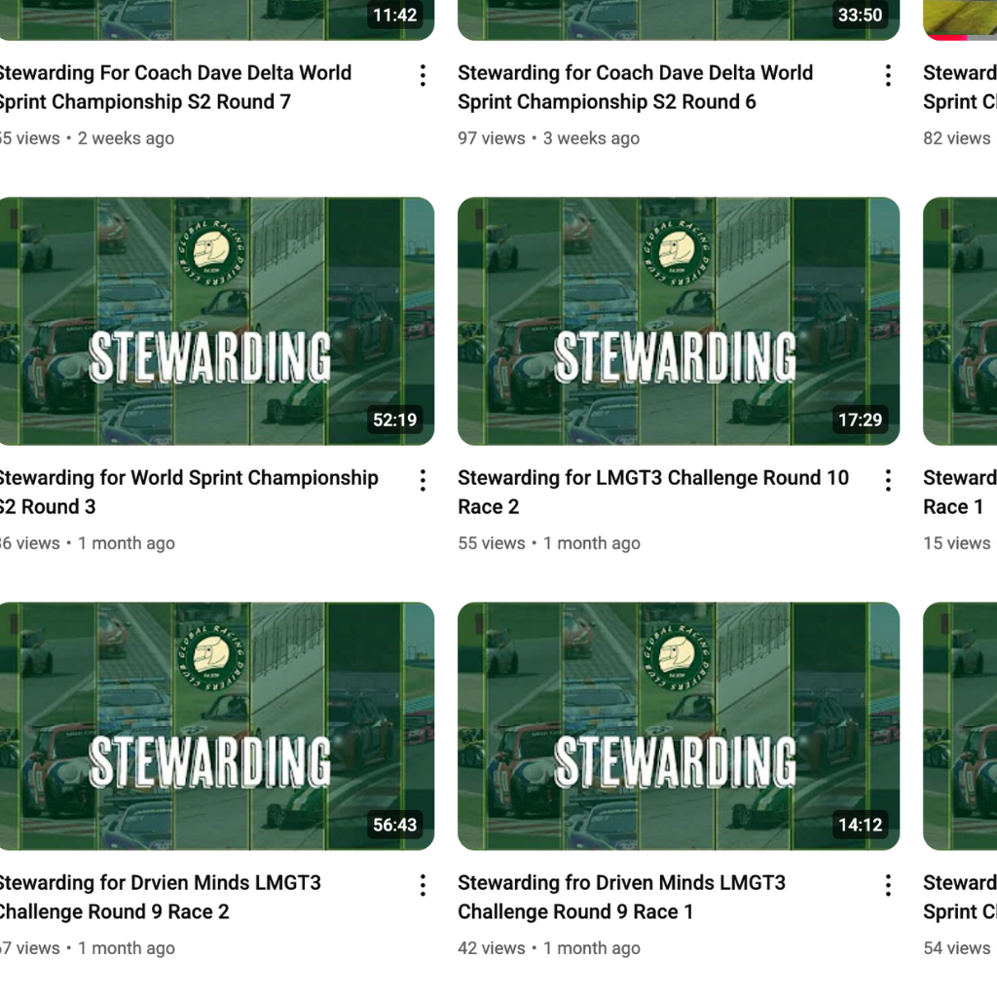Screen dimensions: 997x997
Task: Open the cut-off video title with 54 views
Action: [x=959, y=897]
